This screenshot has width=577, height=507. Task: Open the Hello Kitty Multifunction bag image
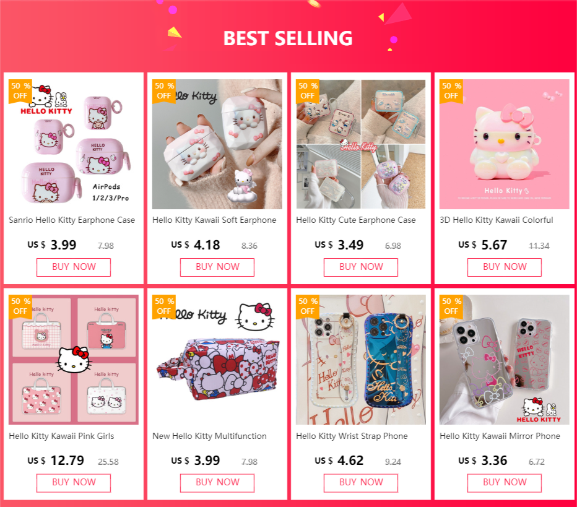coord(217,360)
